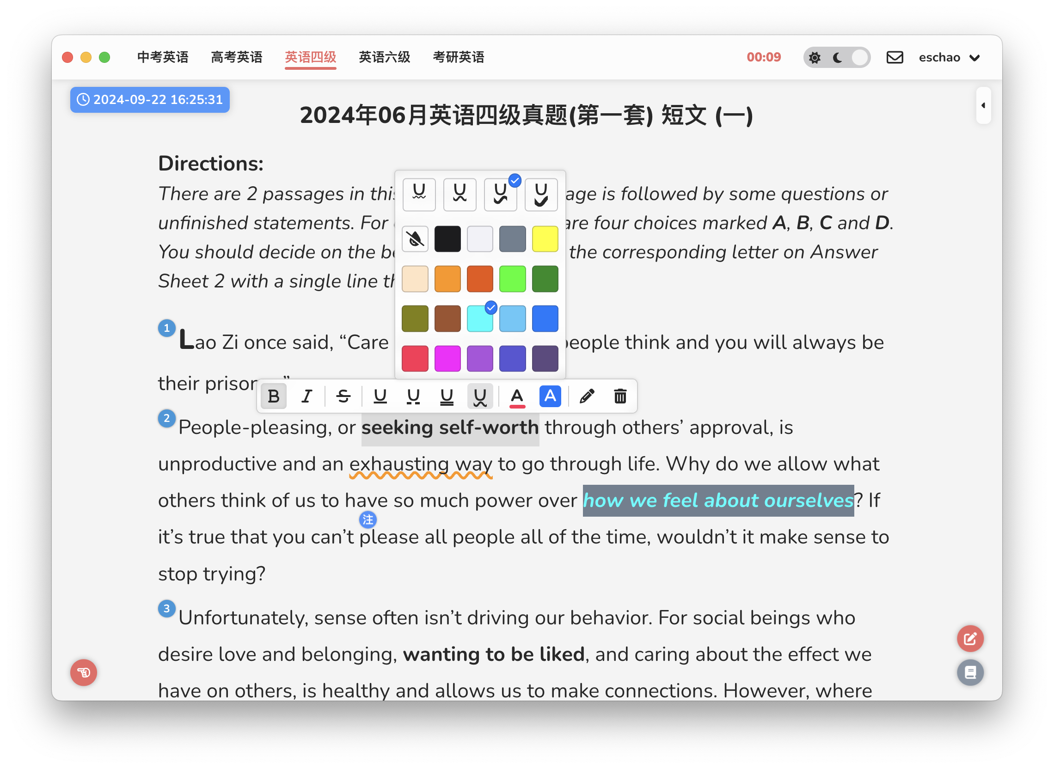Pick the slate gray color swatch
This screenshot has height=769, width=1054.
point(513,239)
